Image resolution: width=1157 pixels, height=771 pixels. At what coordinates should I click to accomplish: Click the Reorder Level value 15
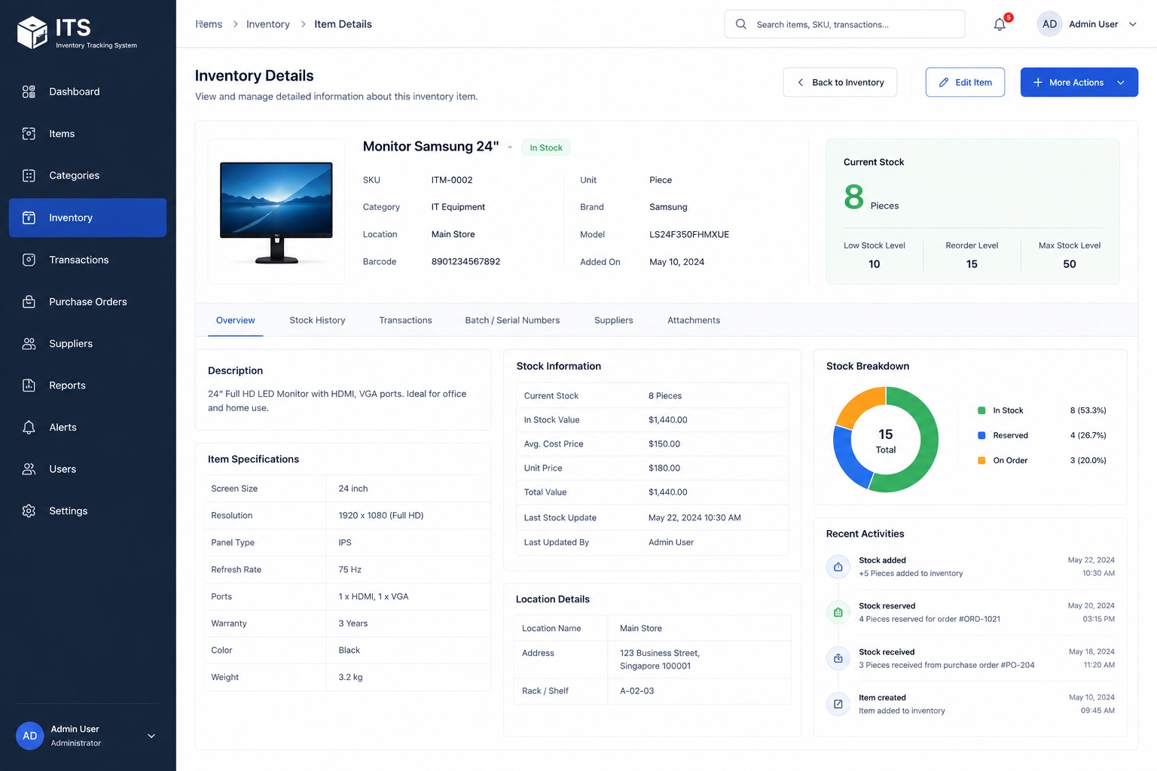coord(972,264)
